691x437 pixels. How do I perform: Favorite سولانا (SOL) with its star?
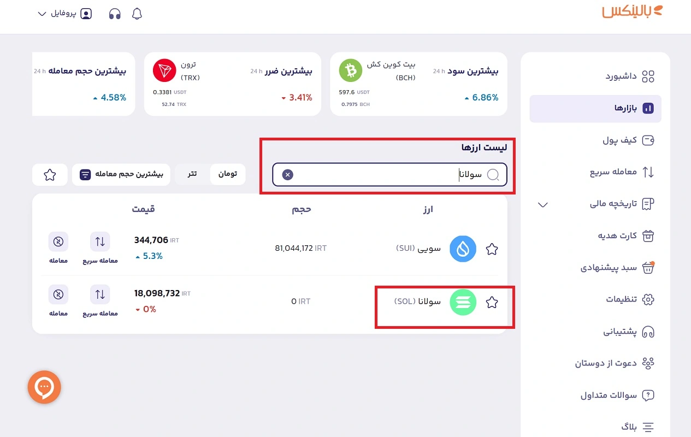(492, 302)
